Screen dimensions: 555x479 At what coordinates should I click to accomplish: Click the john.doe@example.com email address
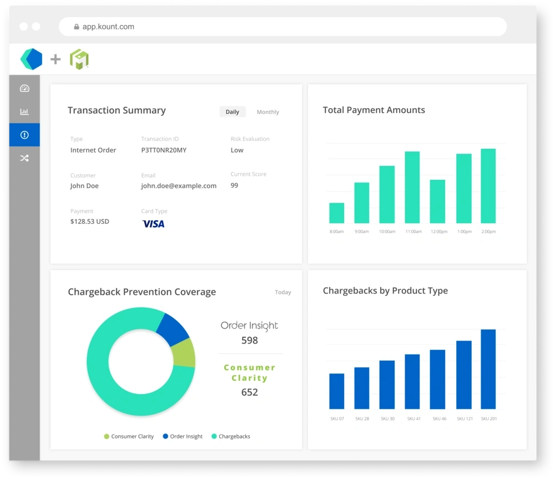[179, 186]
